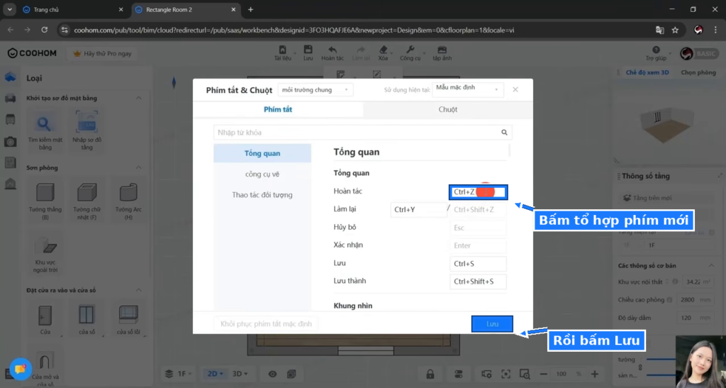Open the Công cụ wrench tool

click(410, 50)
